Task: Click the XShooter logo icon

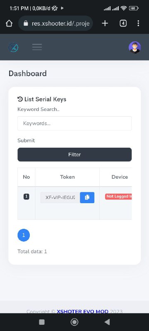Action: (14, 47)
